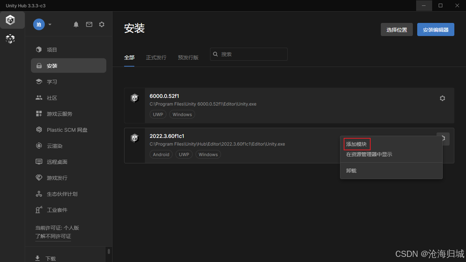Click Windows tag under 2022.3.60f1c1
The width and height of the screenshot is (466, 262).
pos(208,154)
